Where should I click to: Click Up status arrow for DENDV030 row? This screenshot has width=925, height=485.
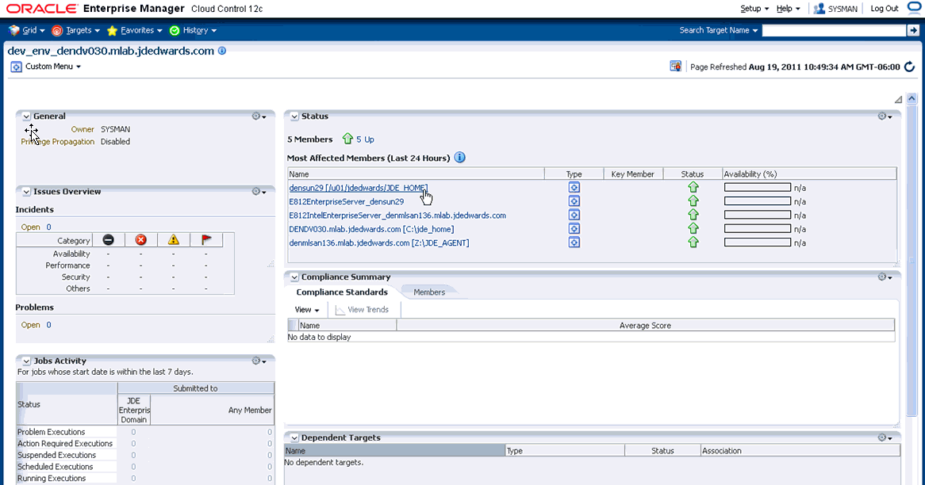point(693,228)
